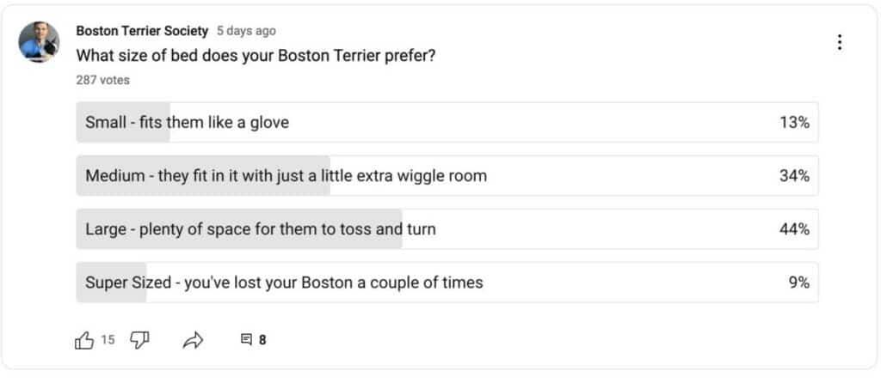Viewport: 881px width, 383px height.
Task: Click the like count showing 15
Action: coord(108,339)
